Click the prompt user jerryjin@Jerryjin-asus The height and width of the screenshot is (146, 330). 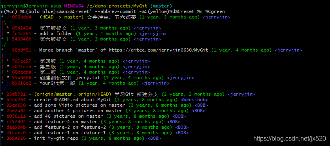[x=31, y=6]
